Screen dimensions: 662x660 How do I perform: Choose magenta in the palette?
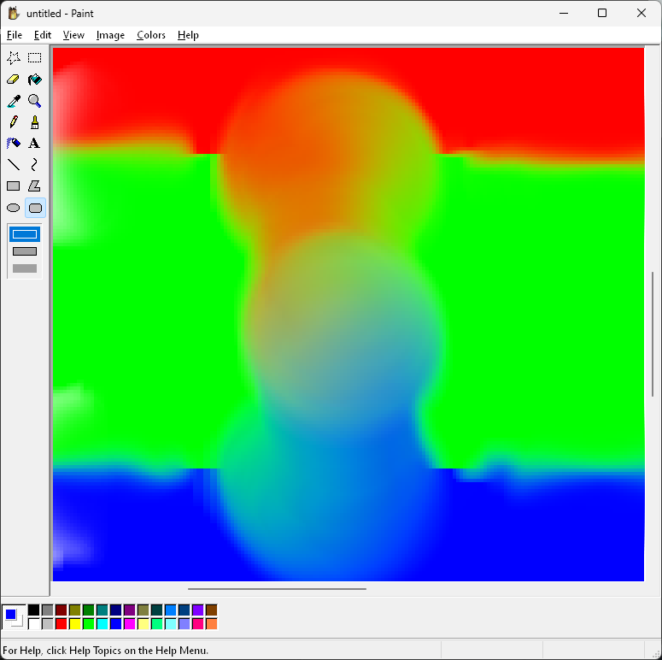[x=130, y=623]
